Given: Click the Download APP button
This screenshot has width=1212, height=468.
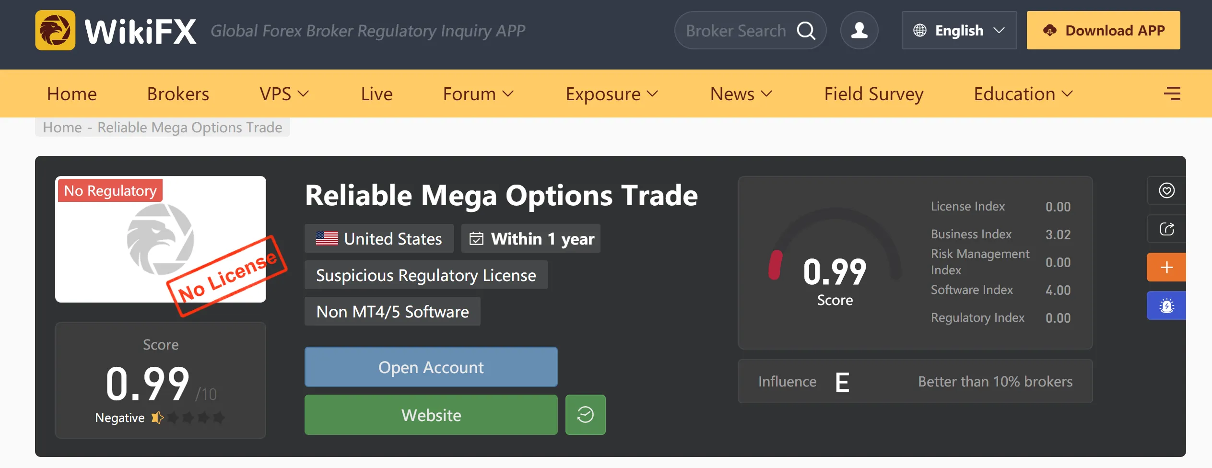Looking at the screenshot, I should tap(1103, 30).
